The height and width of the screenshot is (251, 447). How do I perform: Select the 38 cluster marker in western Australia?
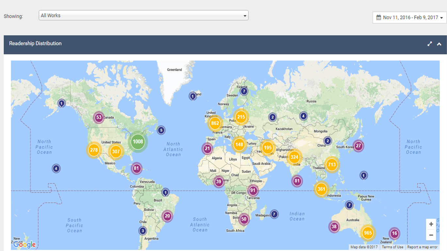click(x=334, y=227)
